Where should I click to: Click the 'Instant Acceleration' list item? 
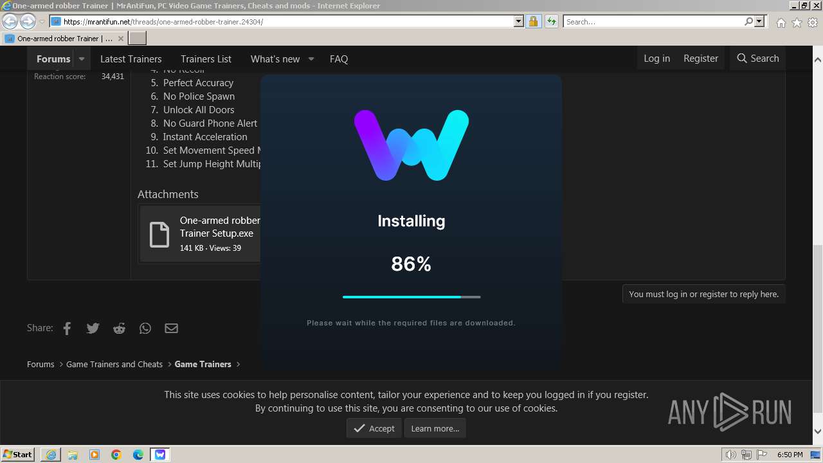[205, 137]
